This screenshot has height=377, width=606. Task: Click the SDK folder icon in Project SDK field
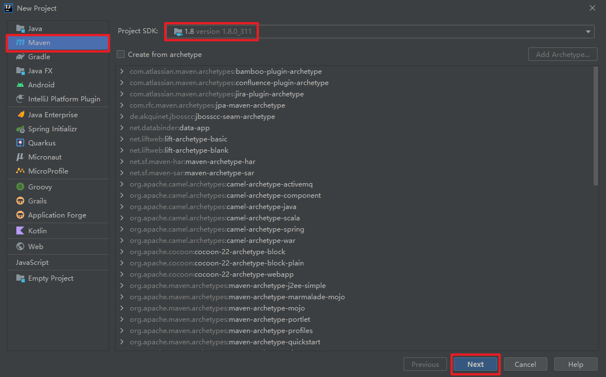[178, 32]
